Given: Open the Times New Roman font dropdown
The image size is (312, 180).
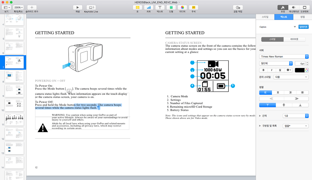Looking at the screenshot, I should coord(284,56).
